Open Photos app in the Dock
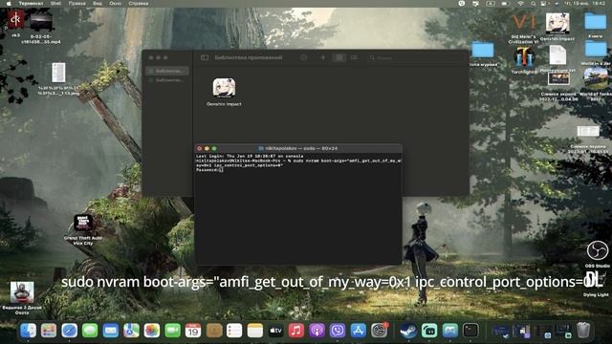This screenshot has width=612, height=344. tap(152, 331)
